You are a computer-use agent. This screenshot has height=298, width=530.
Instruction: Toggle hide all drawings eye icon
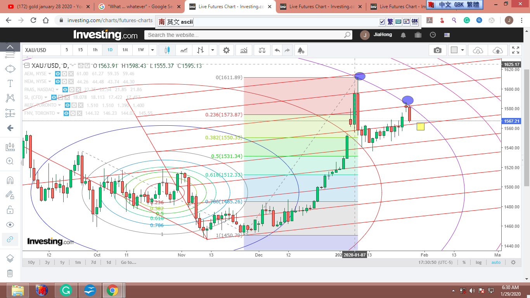[10, 225]
